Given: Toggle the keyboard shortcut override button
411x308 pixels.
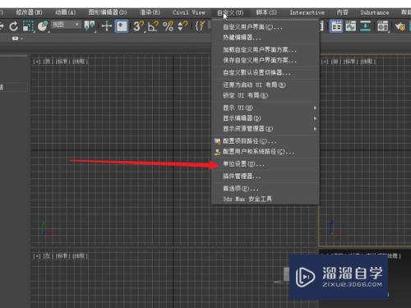Looking at the screenshot, I should pos(122,26).
